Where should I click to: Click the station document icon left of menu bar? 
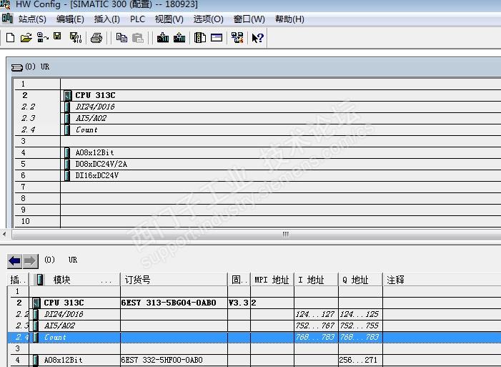(7, 19)
